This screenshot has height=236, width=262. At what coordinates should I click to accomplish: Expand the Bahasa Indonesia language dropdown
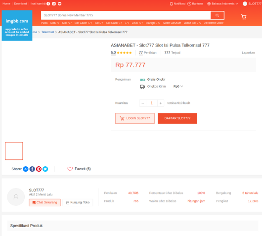(222, 3)
